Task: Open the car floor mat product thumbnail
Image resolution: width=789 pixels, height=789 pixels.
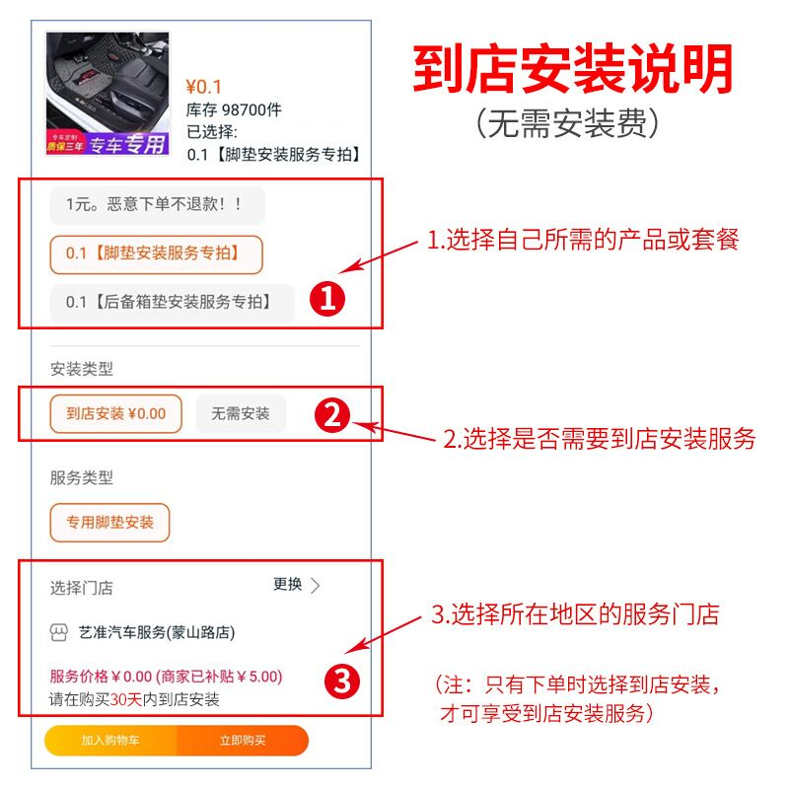Action: click(x=108, y=94)
